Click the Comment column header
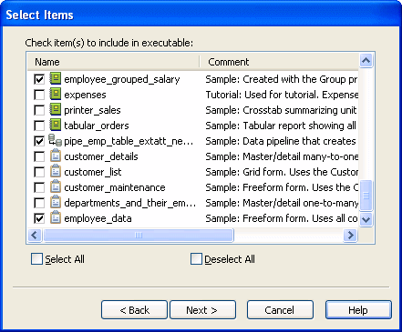The image size is (402, 332). (x=279, y=62)
